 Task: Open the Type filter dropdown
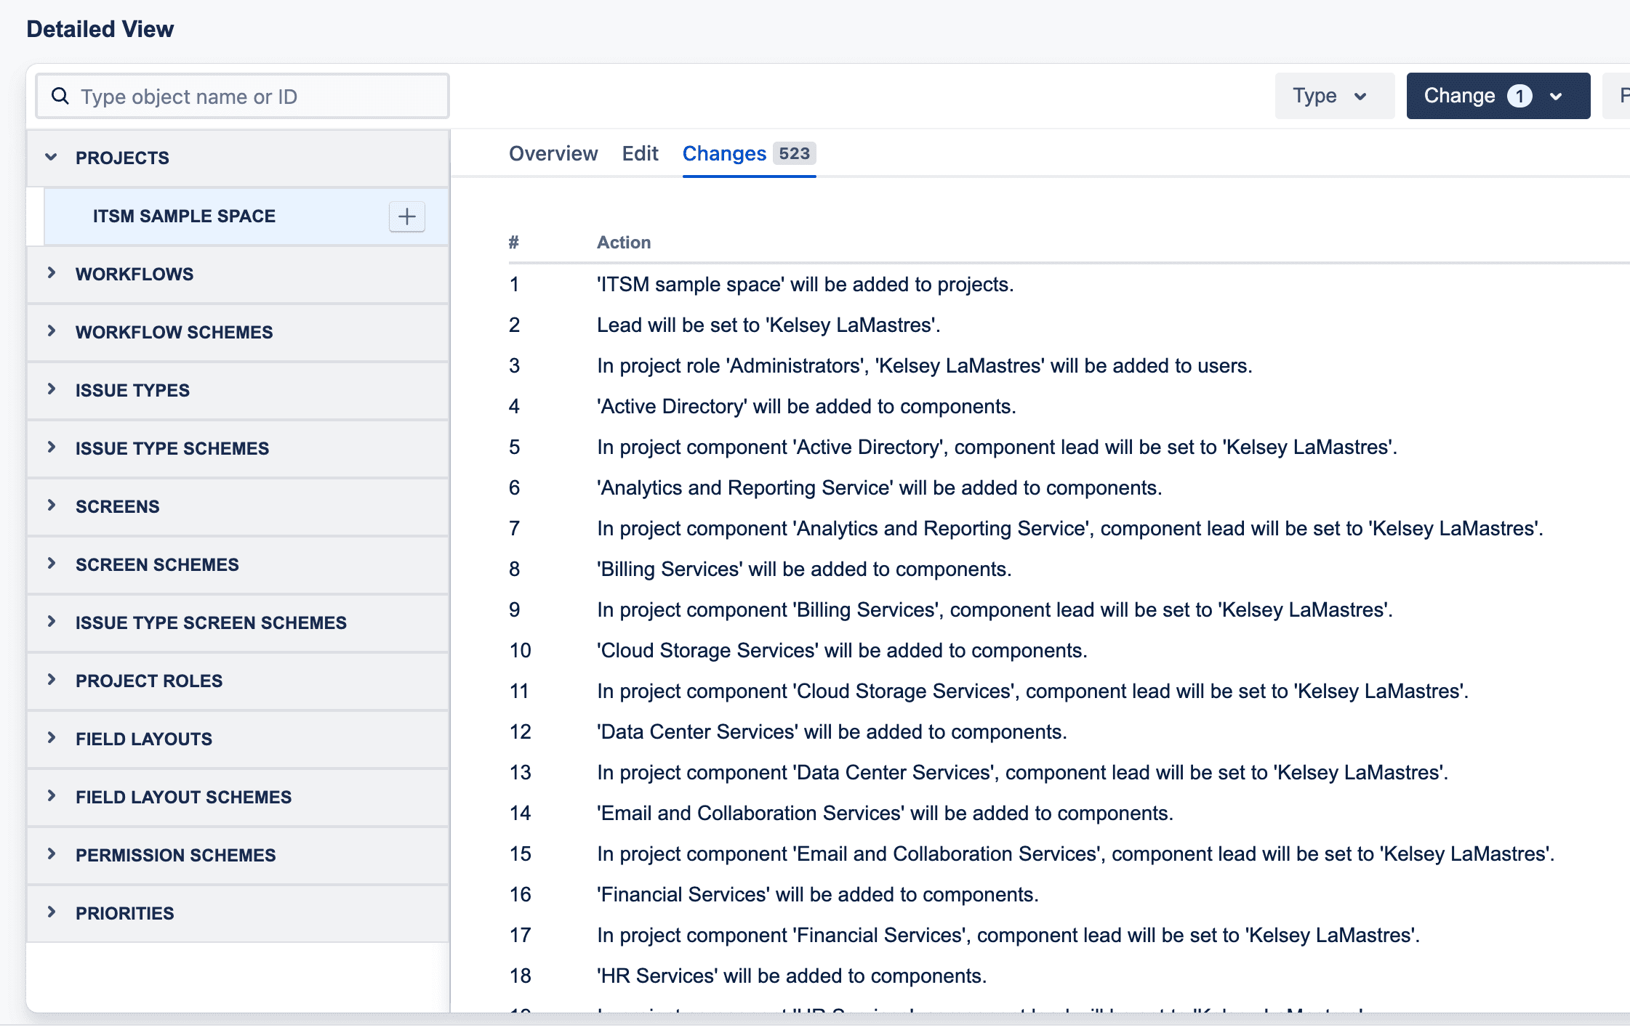point(1334,96)
